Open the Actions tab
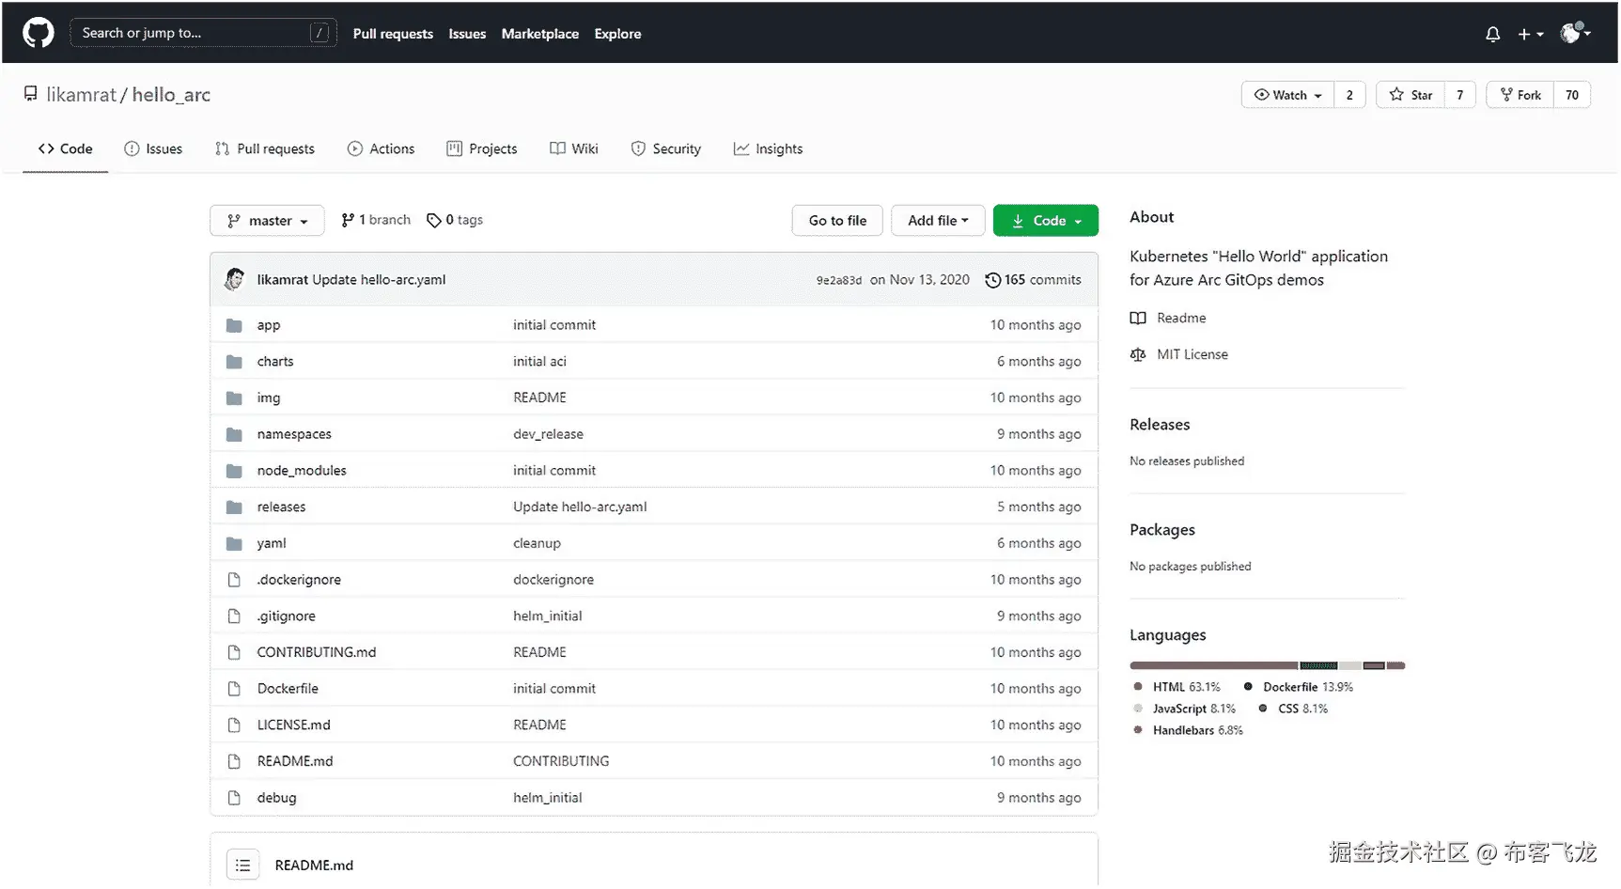The image size is (1621, 889). point(381,148)
